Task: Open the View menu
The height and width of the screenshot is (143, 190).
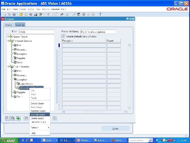Action: [x=15, y=9]
